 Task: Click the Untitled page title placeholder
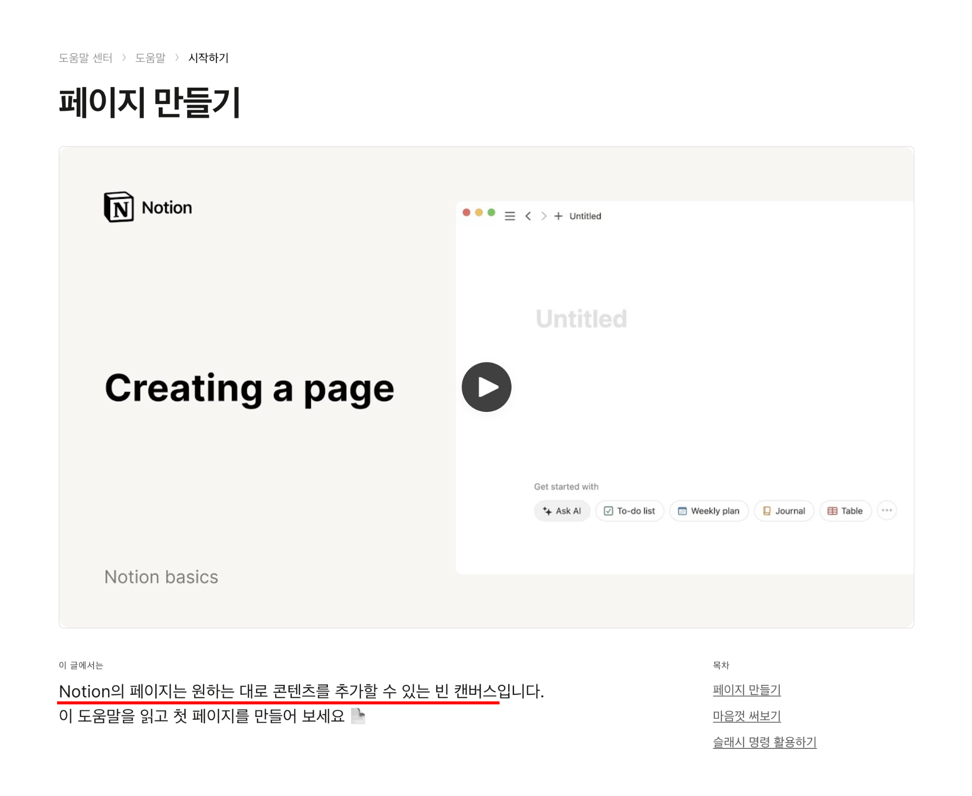click(581, 319)
